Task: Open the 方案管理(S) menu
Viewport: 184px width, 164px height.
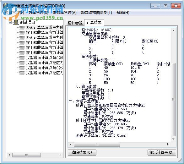Action: (38, 13)
